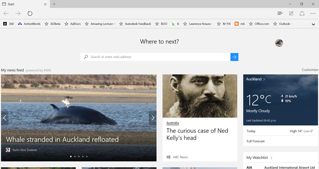Expand the favorites bar overflow chevron

click(313, 24)
